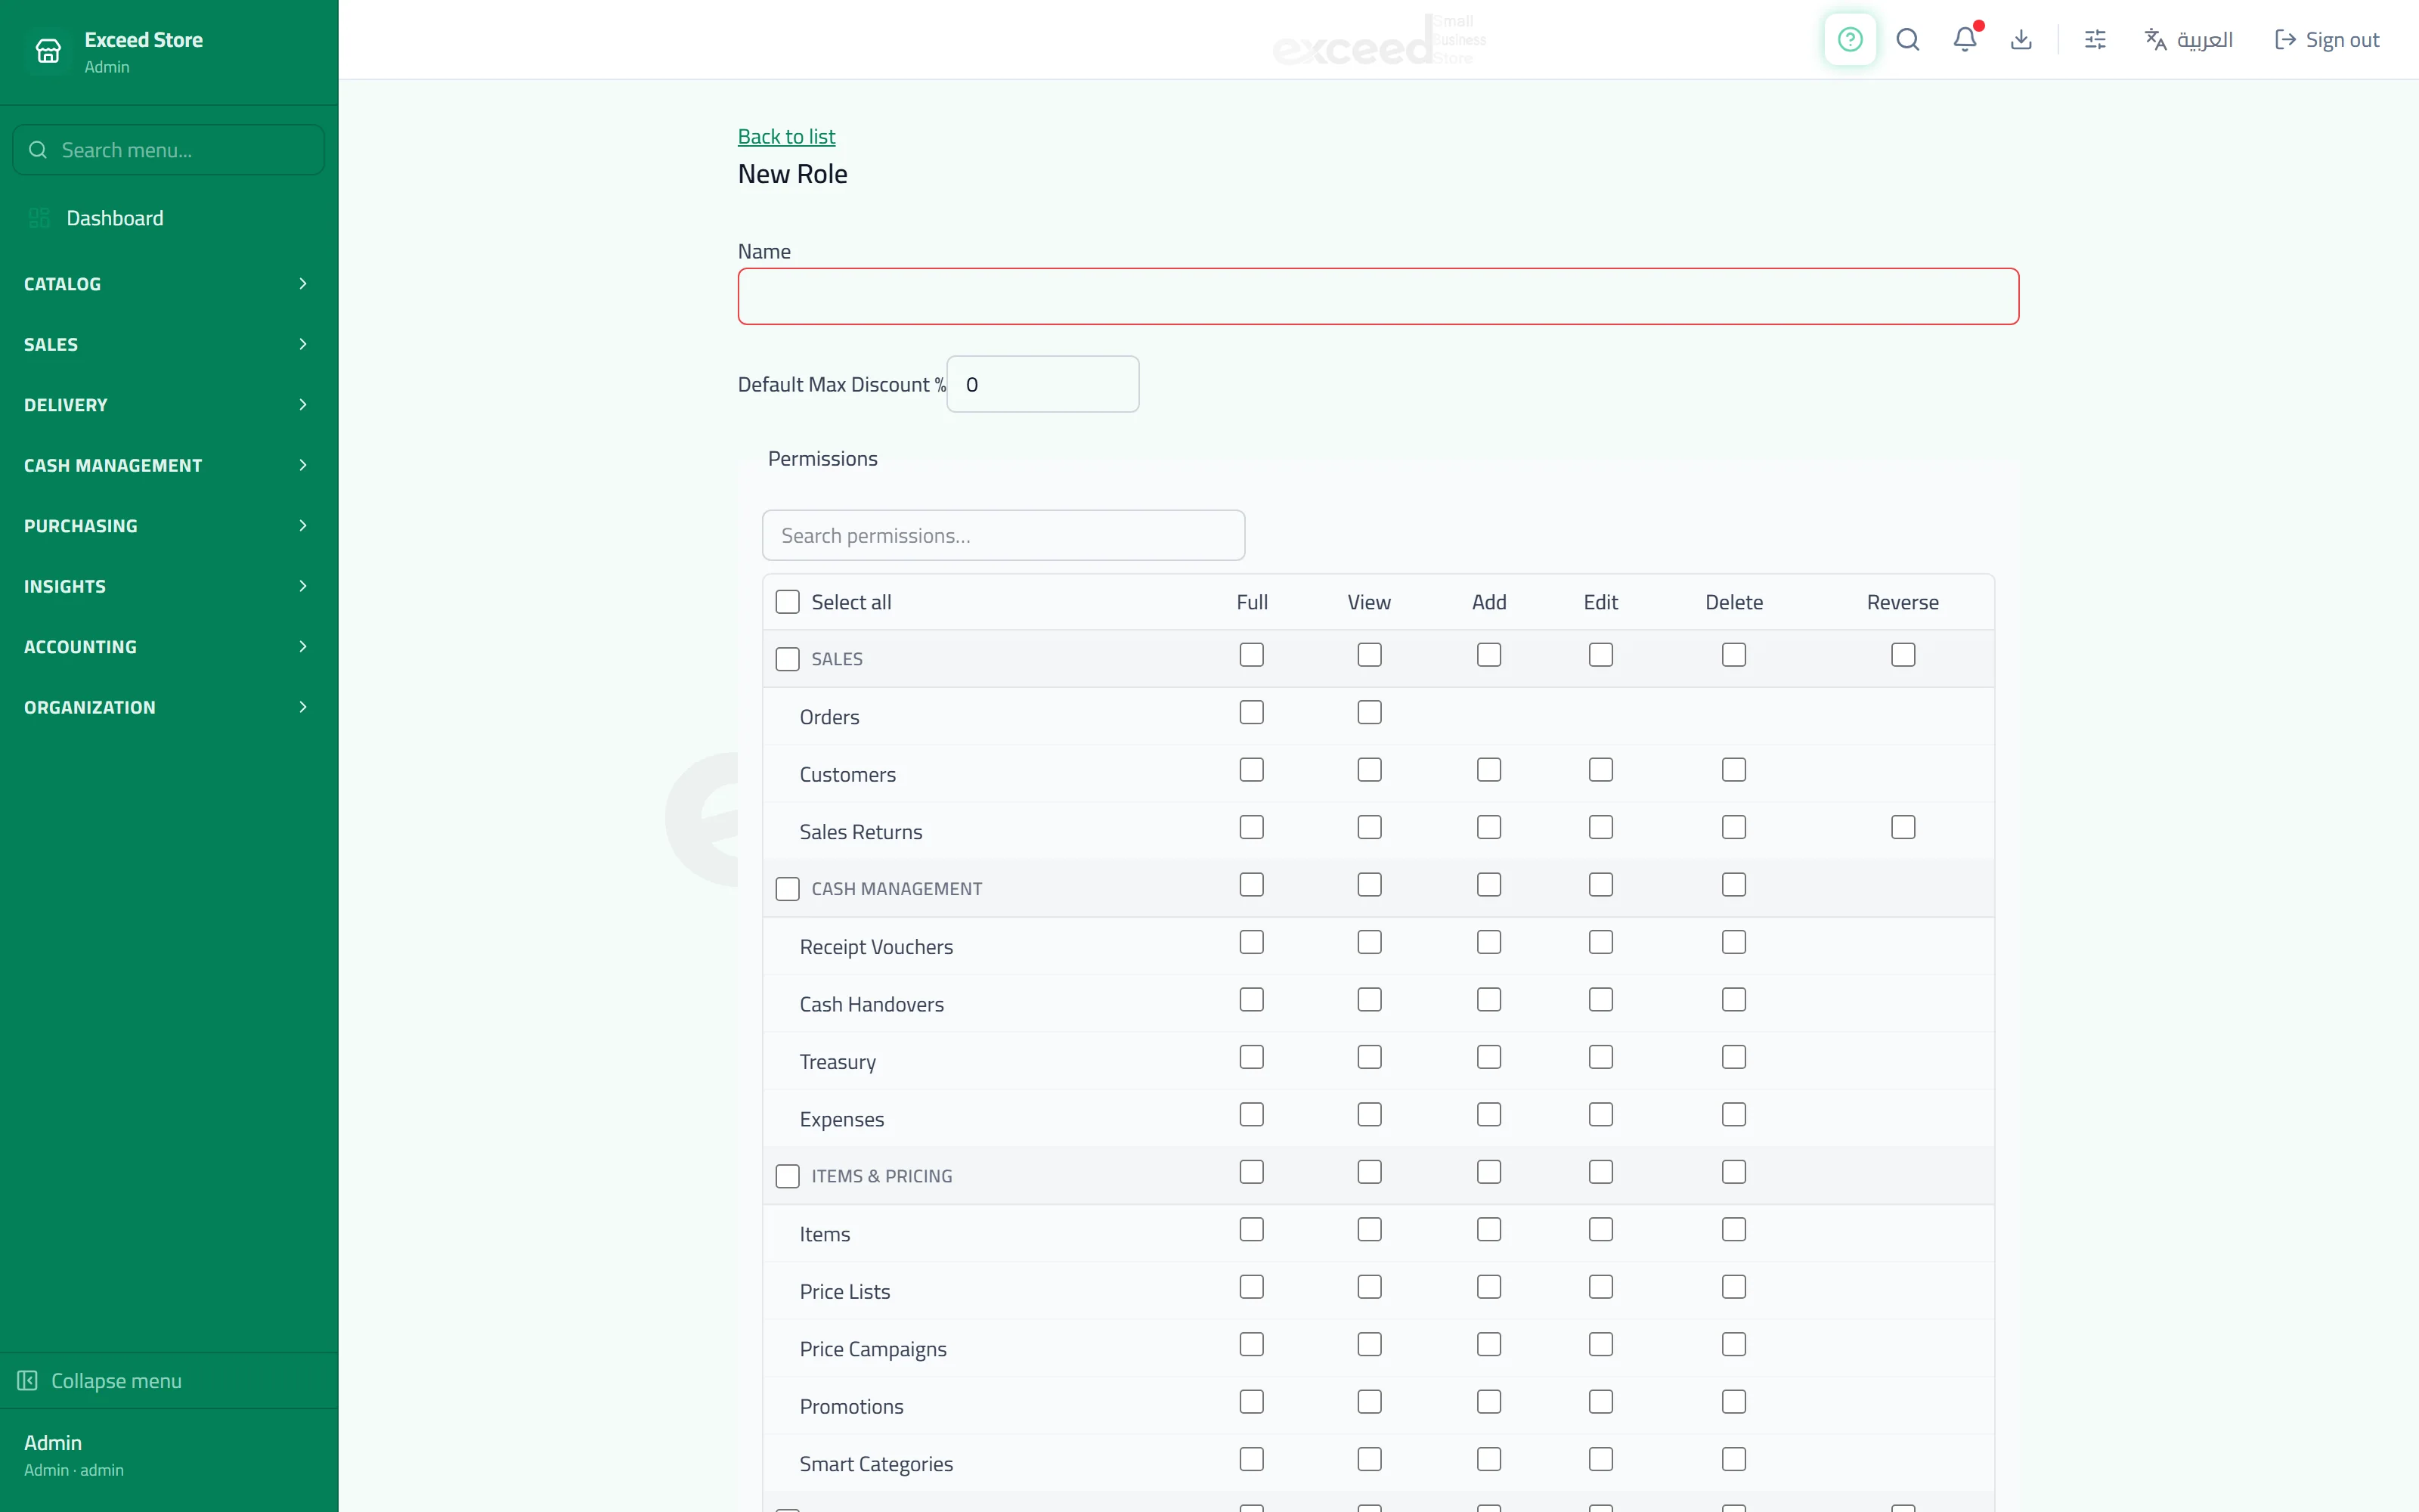Viewport: 2419px width, 1512px height.
Task: Click the Collapse menu panel icon
Action: [27, 1380]
